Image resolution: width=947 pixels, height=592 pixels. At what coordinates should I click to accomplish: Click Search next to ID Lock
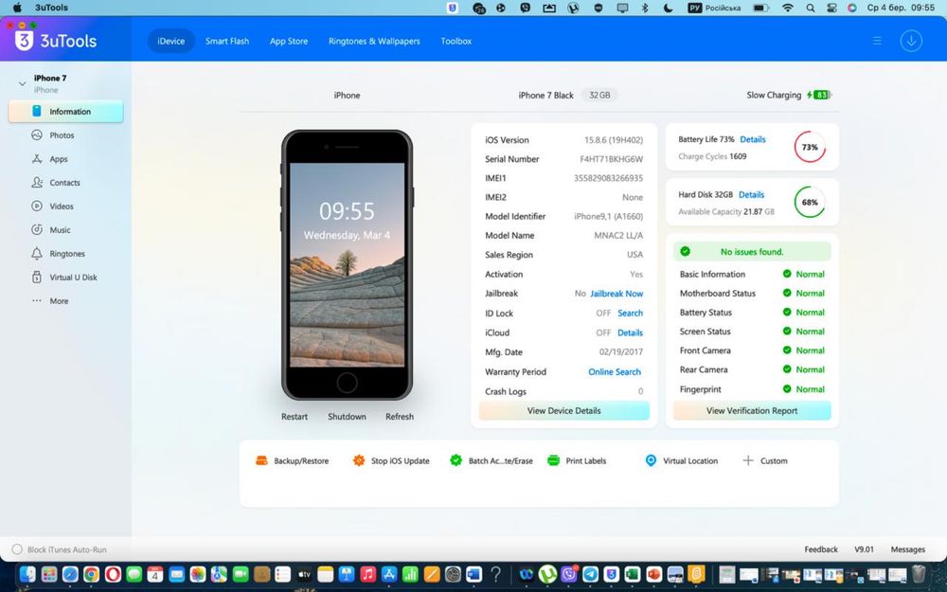[x=630, y=313]
